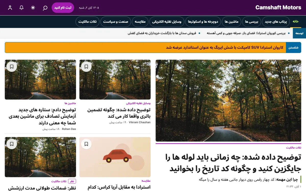The image size is (306, 191).
Task: Click the date ۱۴۰۵ آبان ۲, شنبه
Action: point(89,8)
